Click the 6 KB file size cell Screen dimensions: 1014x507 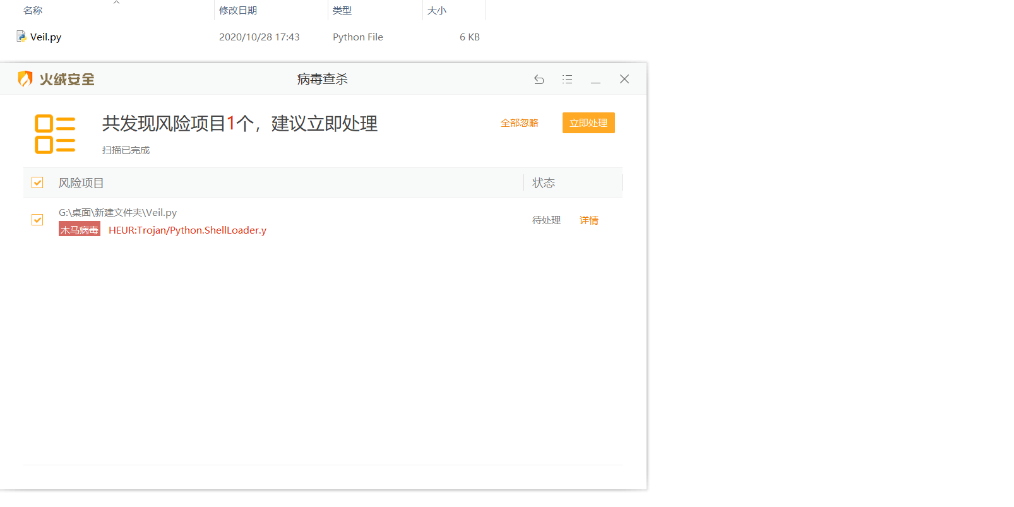pyautogui.click(x=470, y=37)
